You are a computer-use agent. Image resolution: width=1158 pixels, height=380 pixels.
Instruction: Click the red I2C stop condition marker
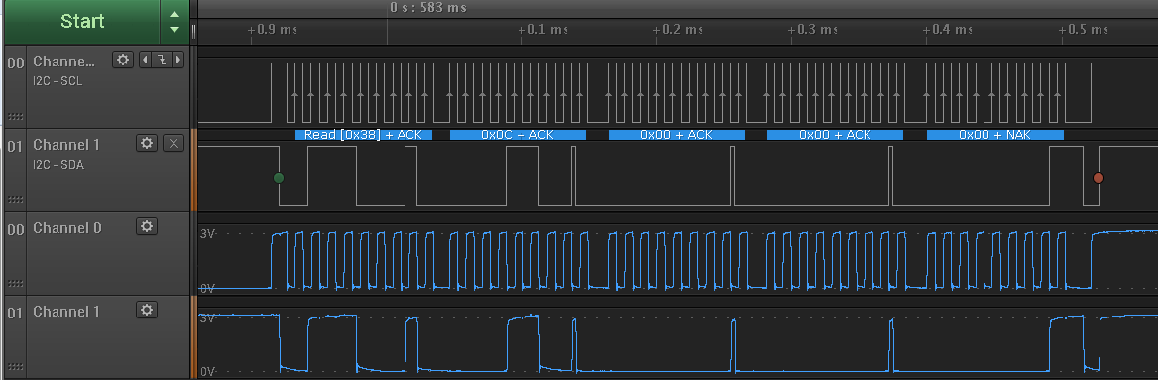point(1099,178)
